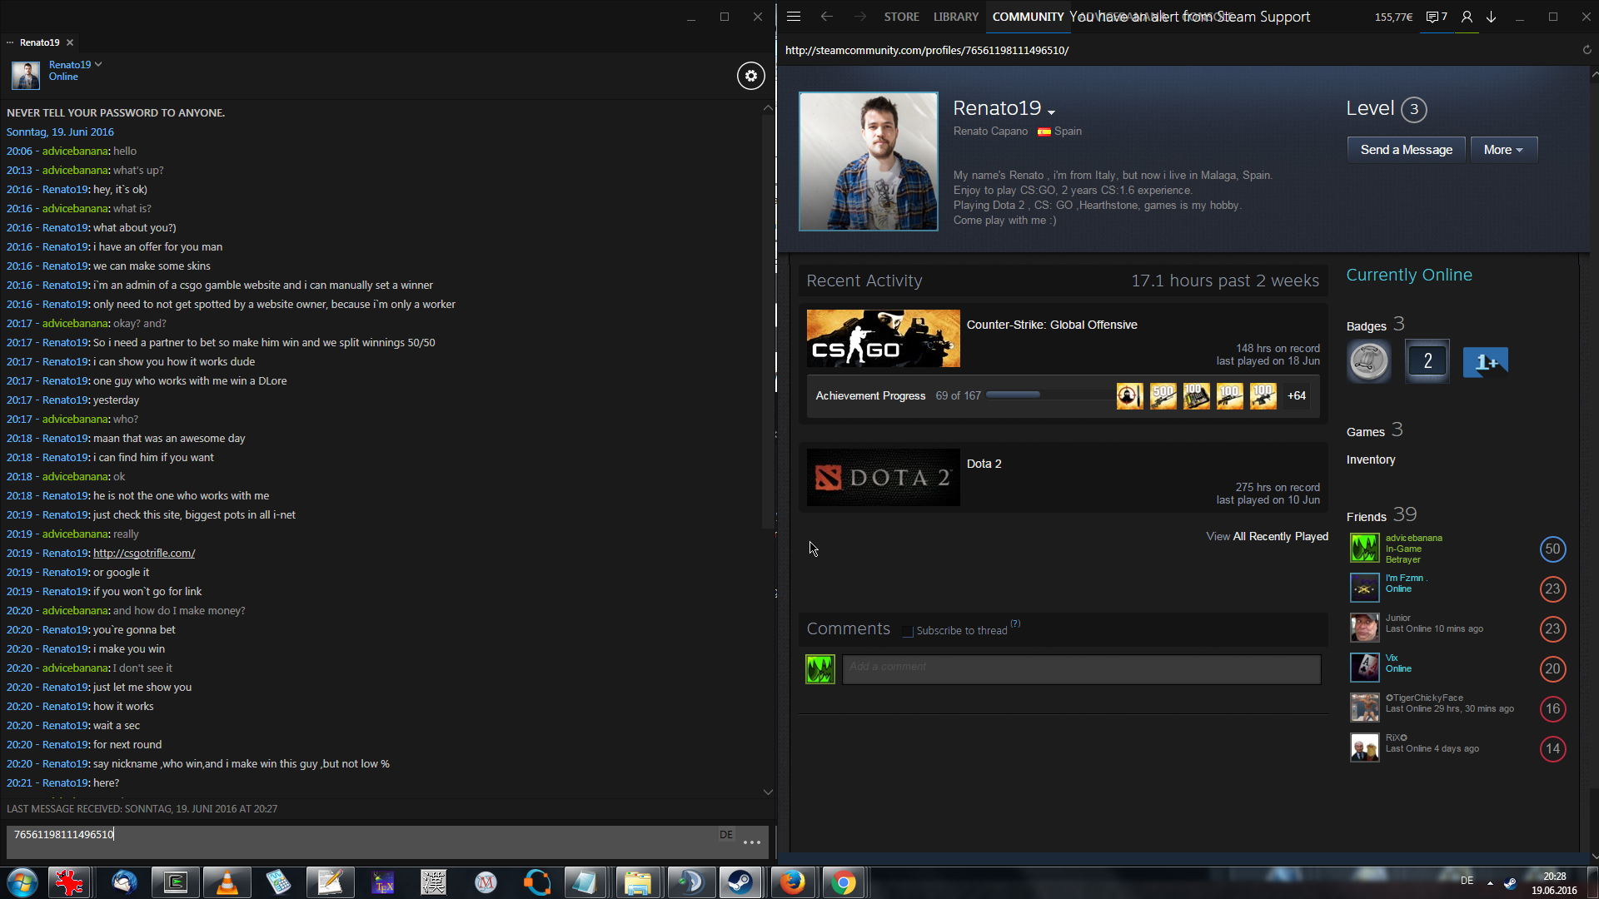The height and width of the screenshot is (899, 1599).
Task: Open the STORE menu
Action: point(901,17)
